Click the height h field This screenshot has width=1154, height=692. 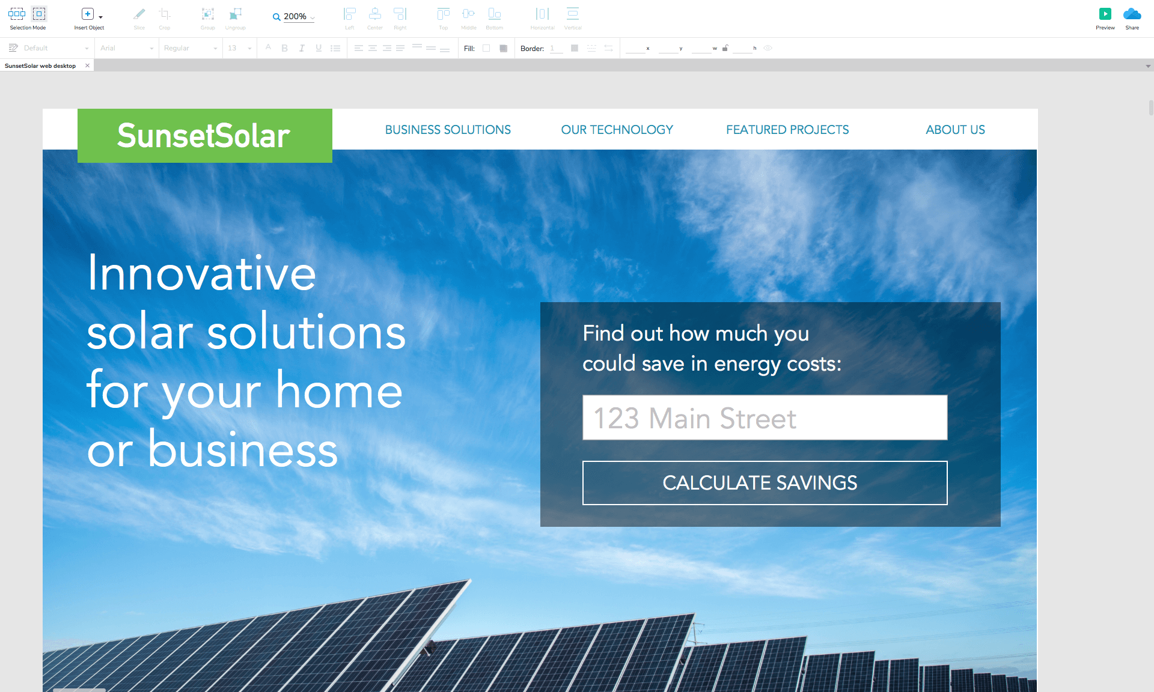tap(743, 48)
